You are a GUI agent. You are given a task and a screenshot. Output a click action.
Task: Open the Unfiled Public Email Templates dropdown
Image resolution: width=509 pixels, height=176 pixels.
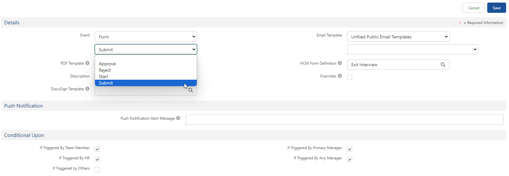pyautogui.click(x=398, y=37)
